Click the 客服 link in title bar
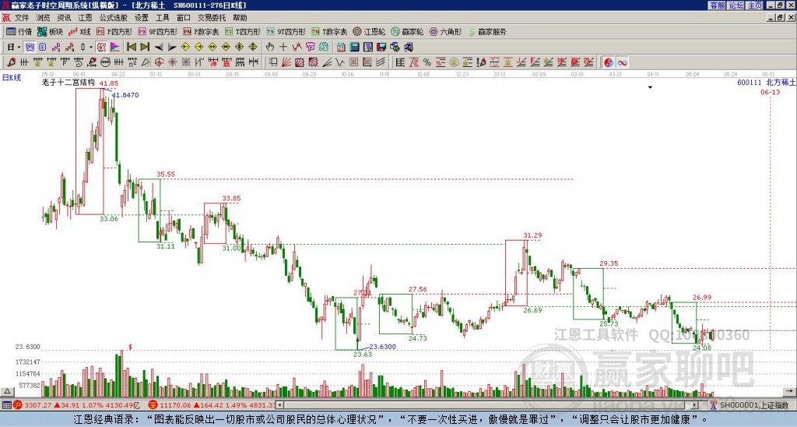The image size is (797, 427). pyautogui.click(x=717, y=5)
